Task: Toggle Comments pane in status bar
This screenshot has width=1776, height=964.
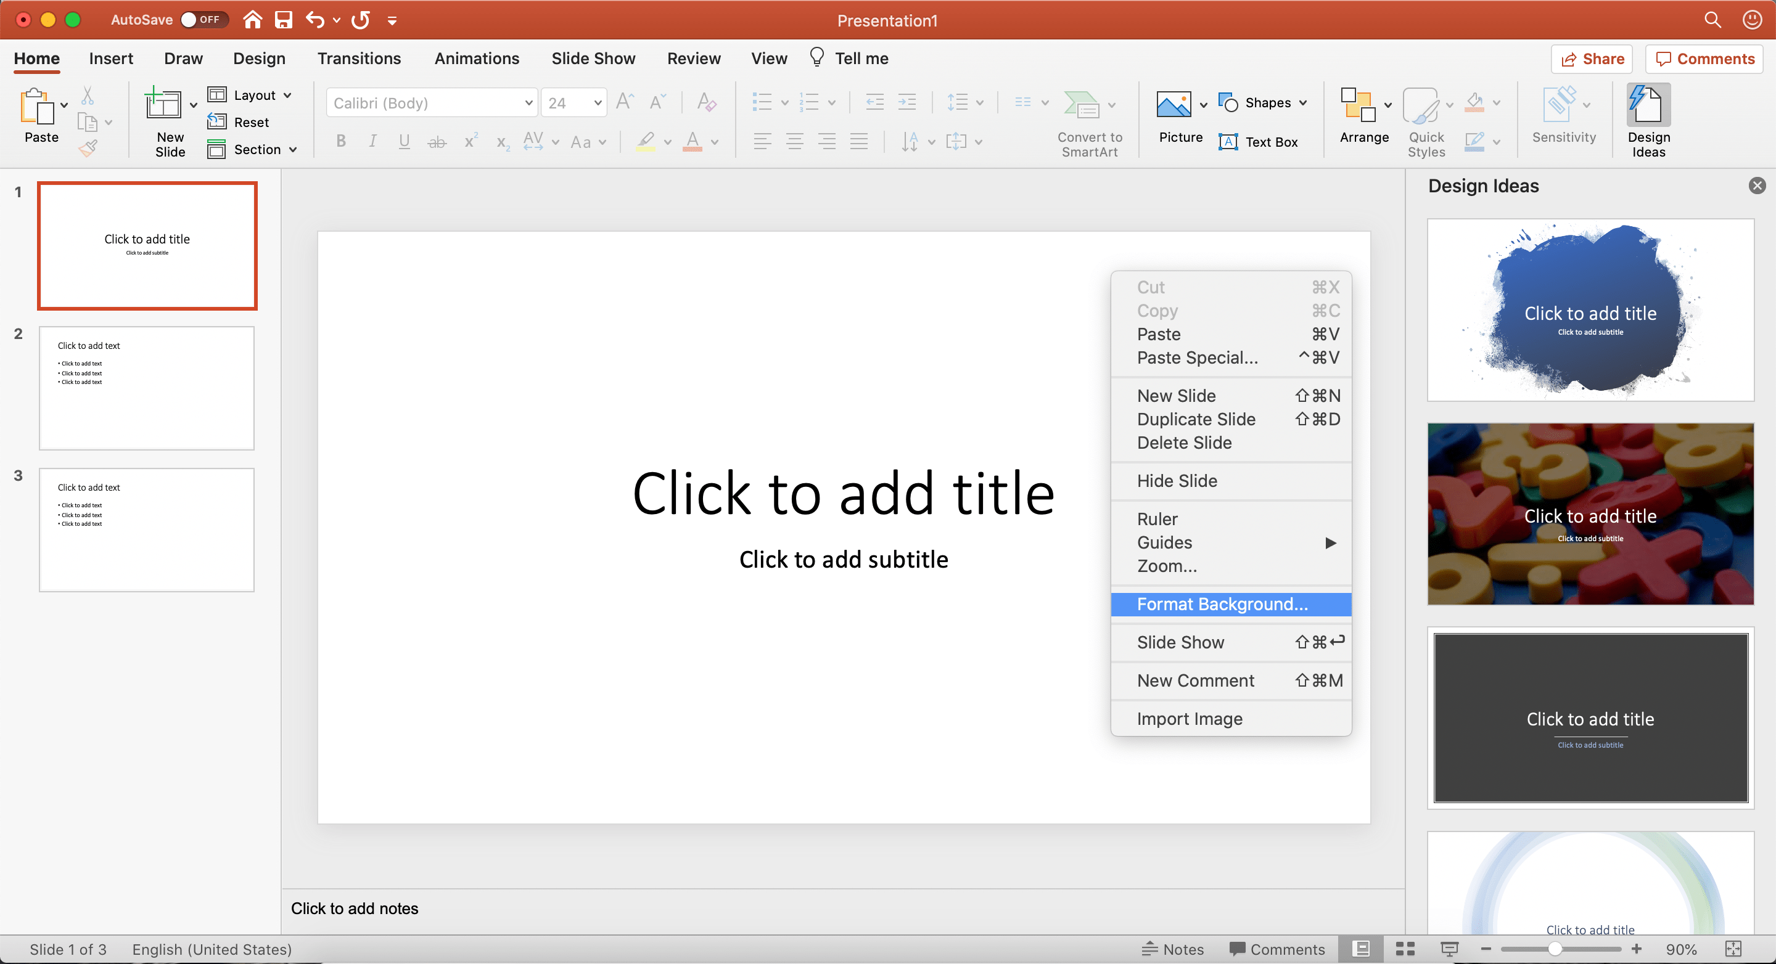Action: click(x=1277, y=949)
